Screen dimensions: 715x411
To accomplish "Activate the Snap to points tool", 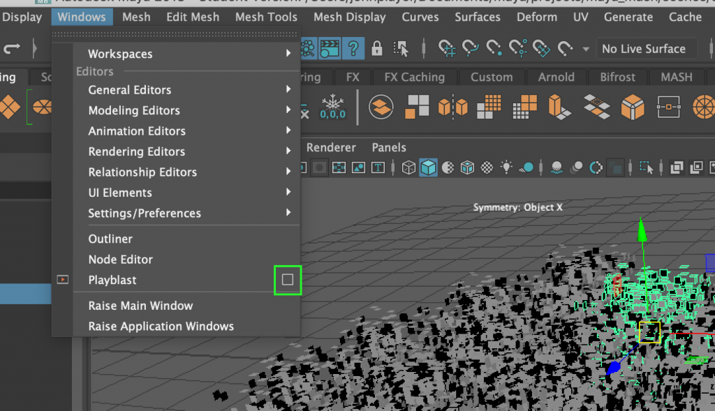I will tap(494, 49).
